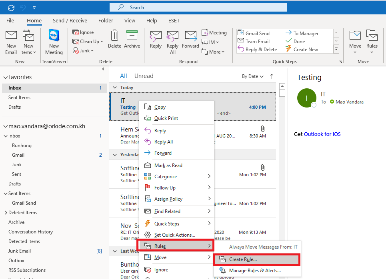Click Quick Print in context menu
The height and width of the screenshot is (279, 386).
tap(166, 118)
